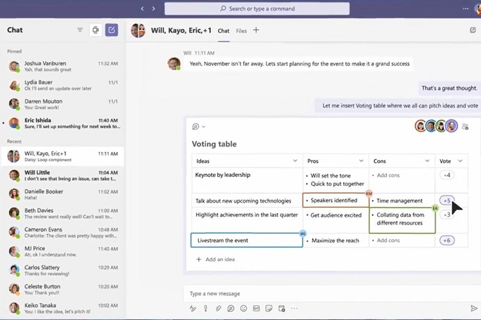Open share access icon on Loop component
Screen dimensions: 481x320
(x=465, y=126)
